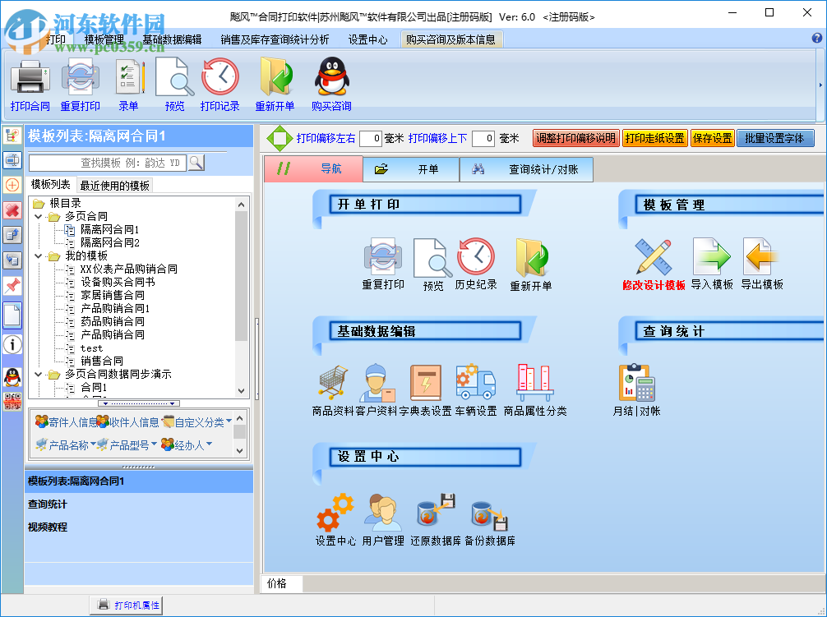The image size is (827, 617).
Task: Click the 打印偏移左右 value field
Action: tap(370, 139)
